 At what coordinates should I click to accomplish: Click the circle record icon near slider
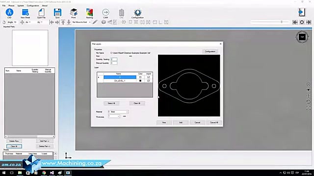coord(302,22)
